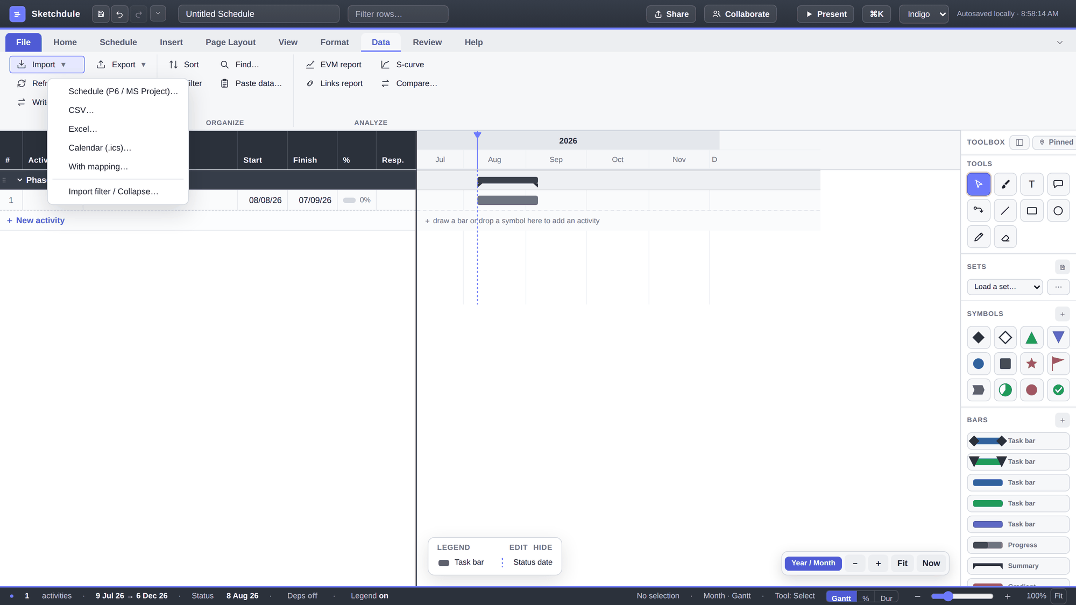Switch to Dur view mode

886,598
